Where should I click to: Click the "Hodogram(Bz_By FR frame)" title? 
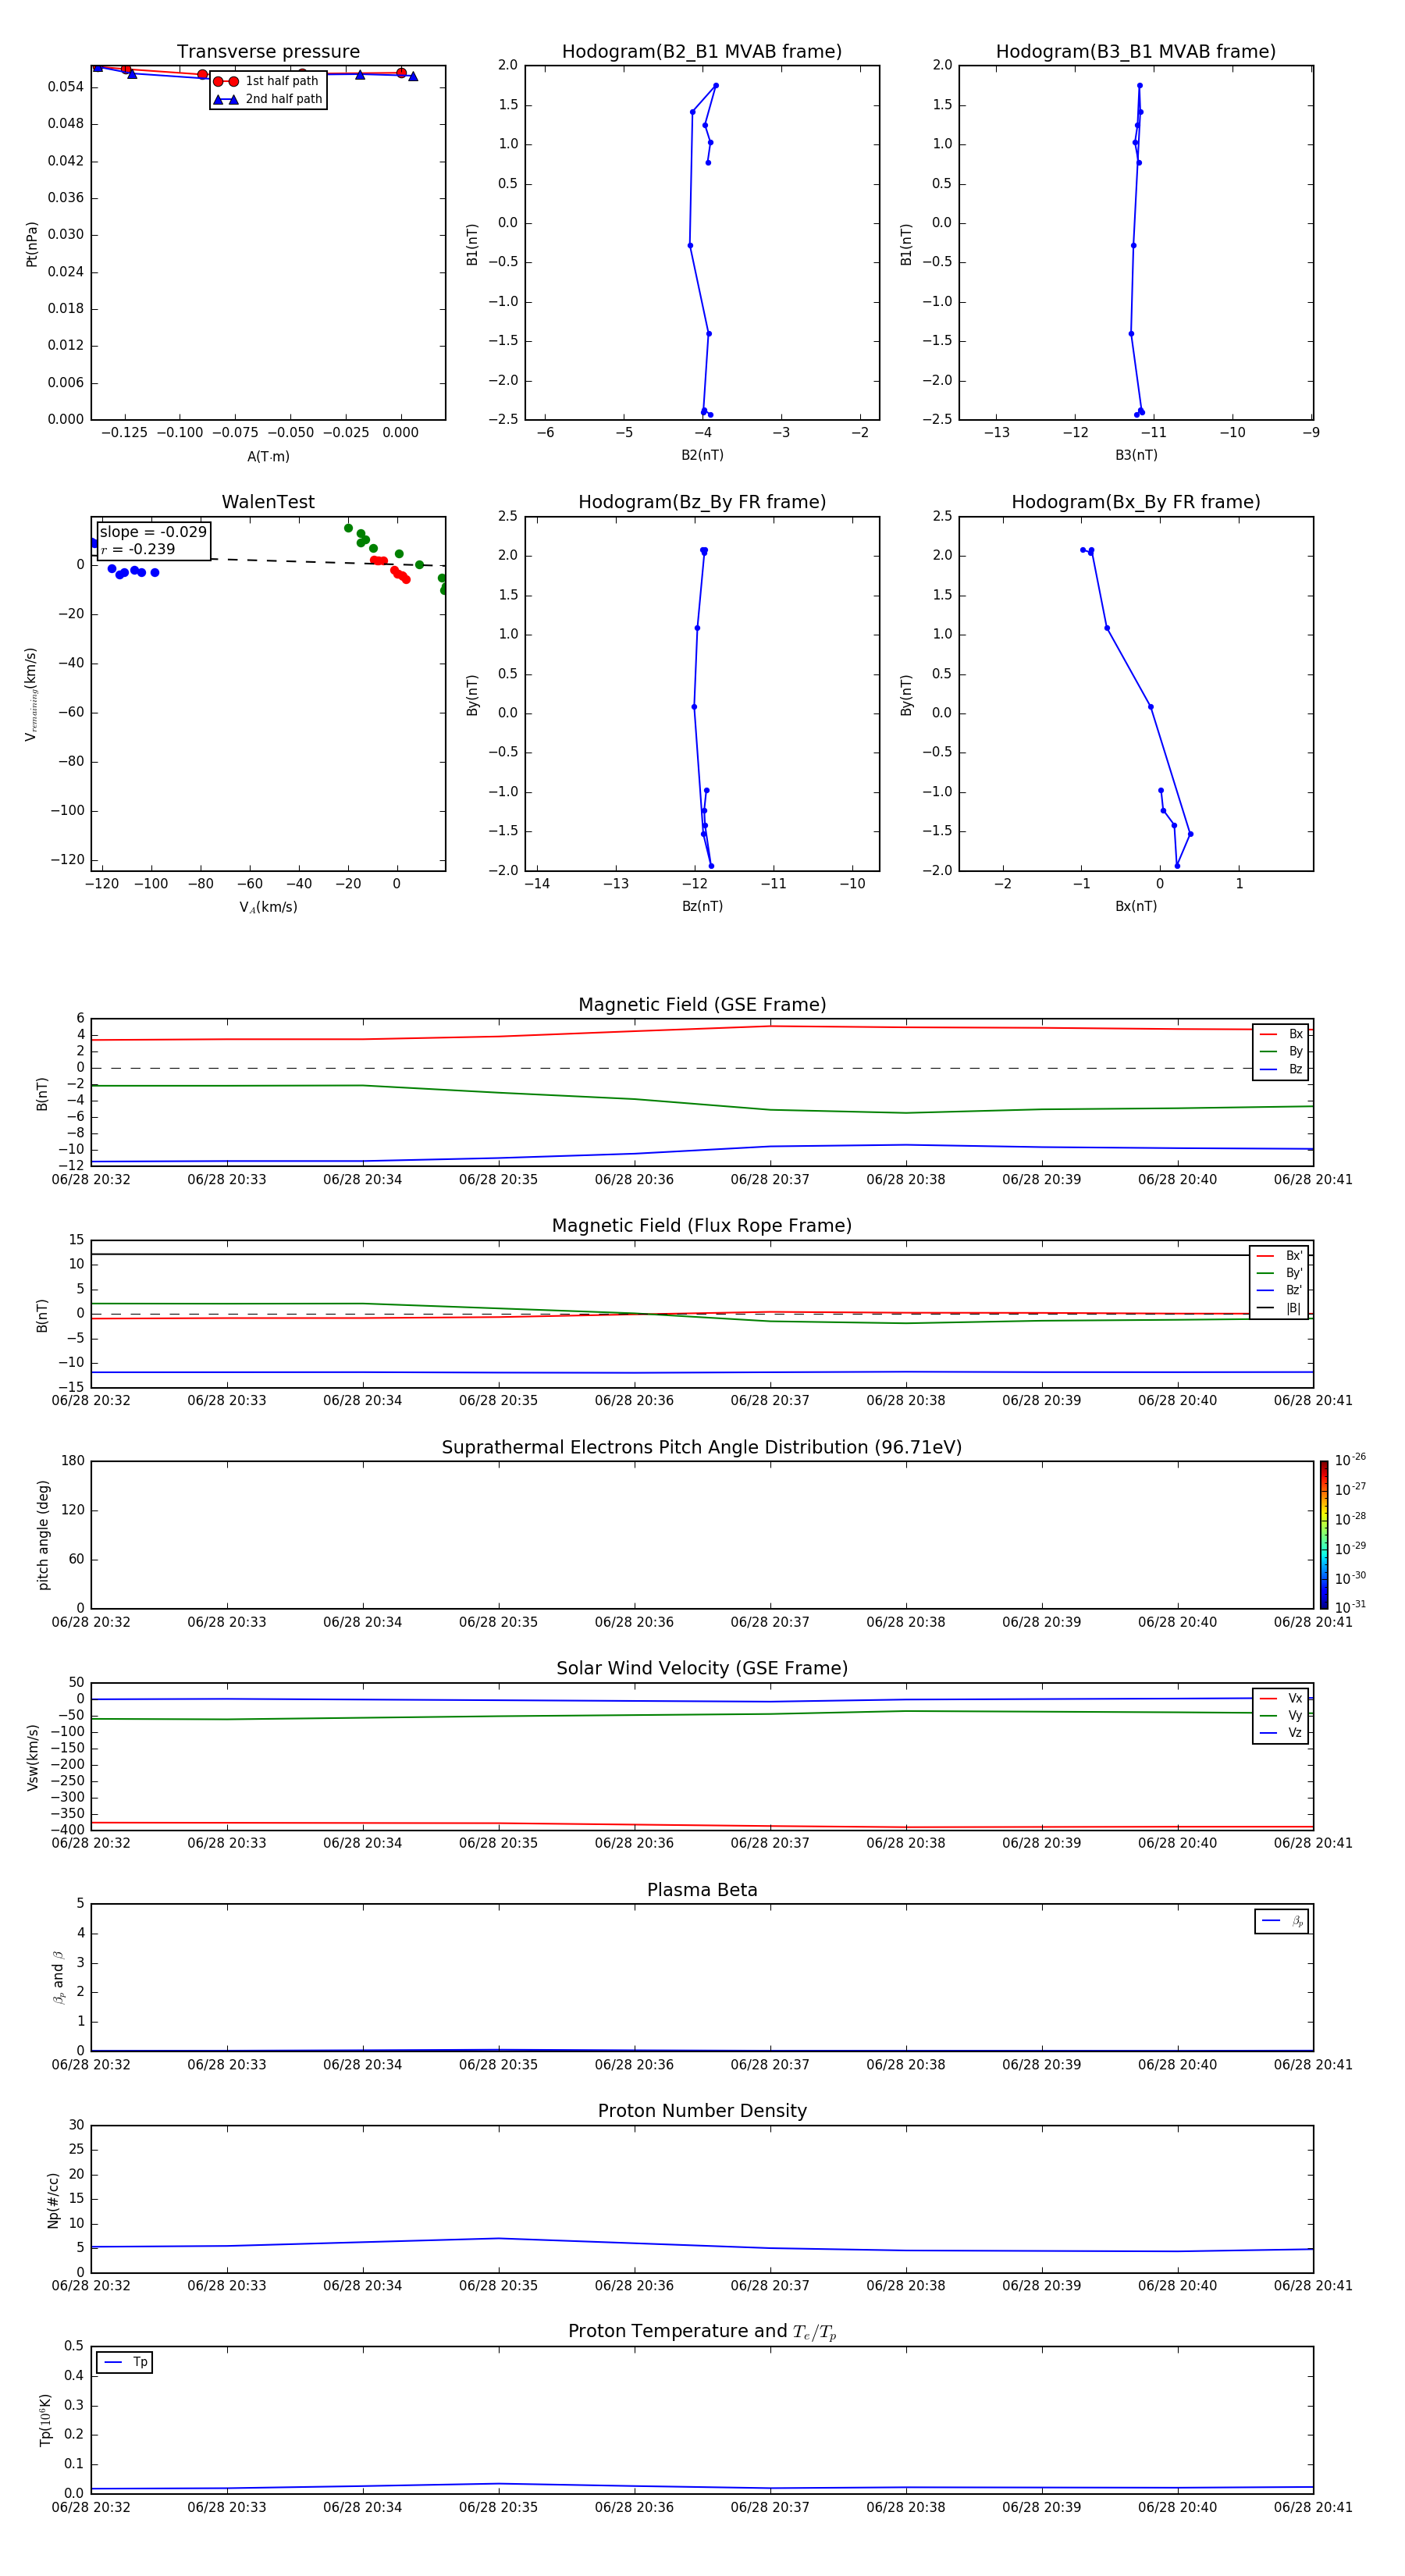[702, 502]
